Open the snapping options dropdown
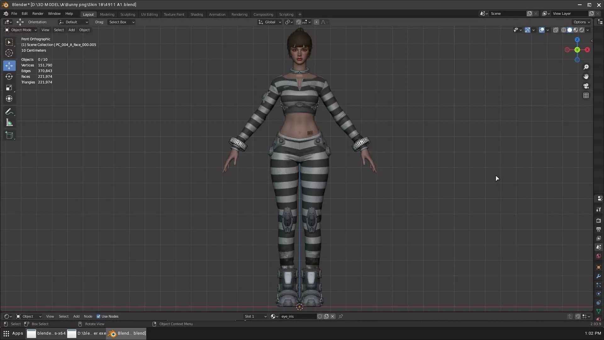This screenshot has width=604, height=340. 306,22
